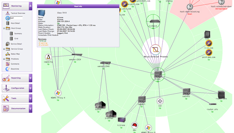Select the l-xs.com website node
234x133 pixels.
tap(209, 43)
